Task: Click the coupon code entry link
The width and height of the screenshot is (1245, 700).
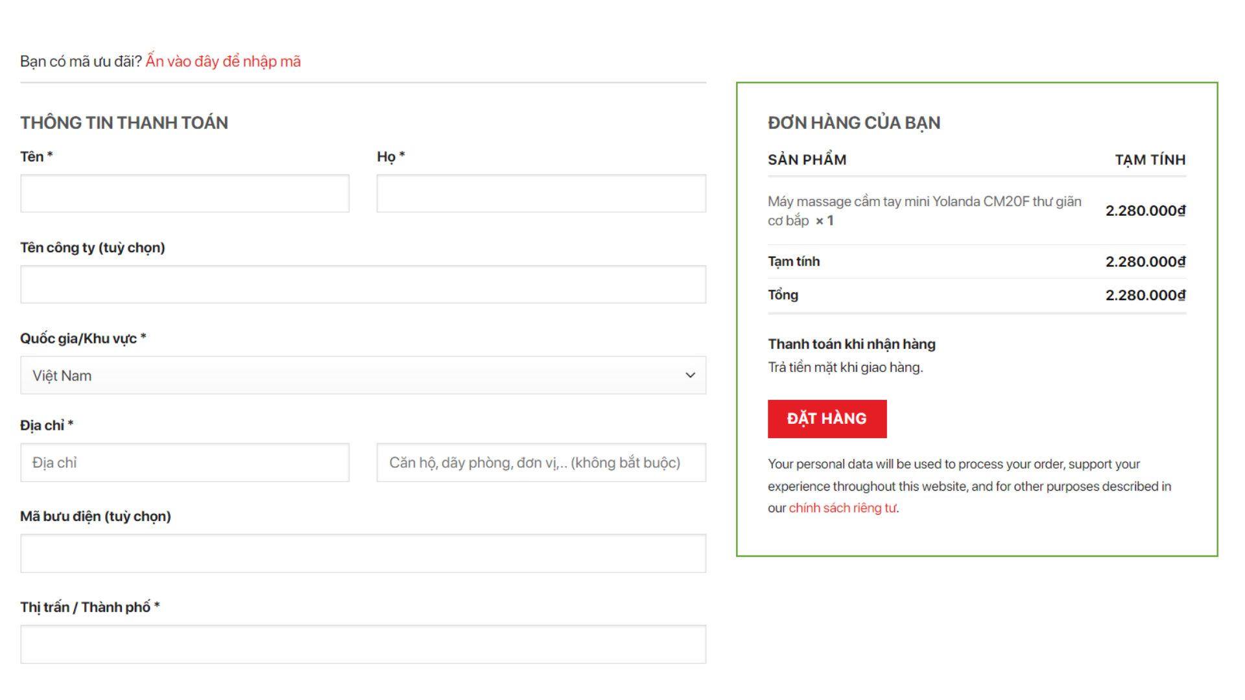Action: pyautogui.click(x=223, y=62)
